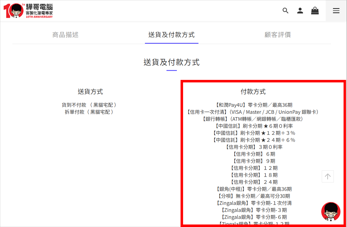Click the 中國信託 6期0利率 line
This screenshot has height=227, width=347.
(x=253, y=126)
